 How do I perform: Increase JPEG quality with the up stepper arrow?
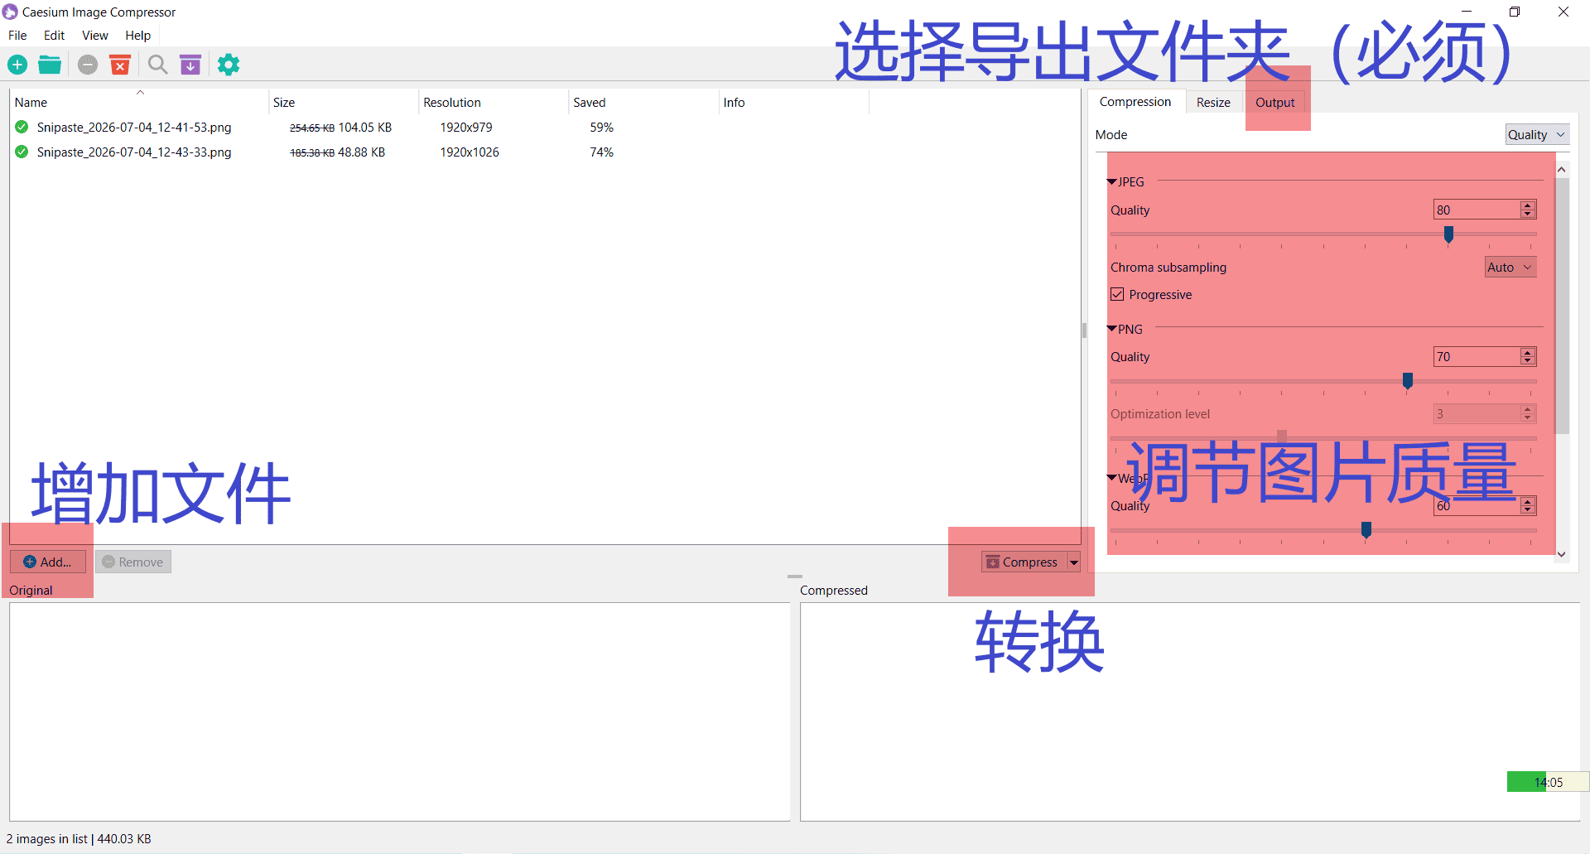coord(1528,205)
